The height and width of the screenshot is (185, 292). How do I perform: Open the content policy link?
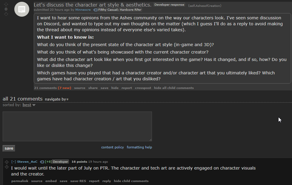tap(113, 147)
